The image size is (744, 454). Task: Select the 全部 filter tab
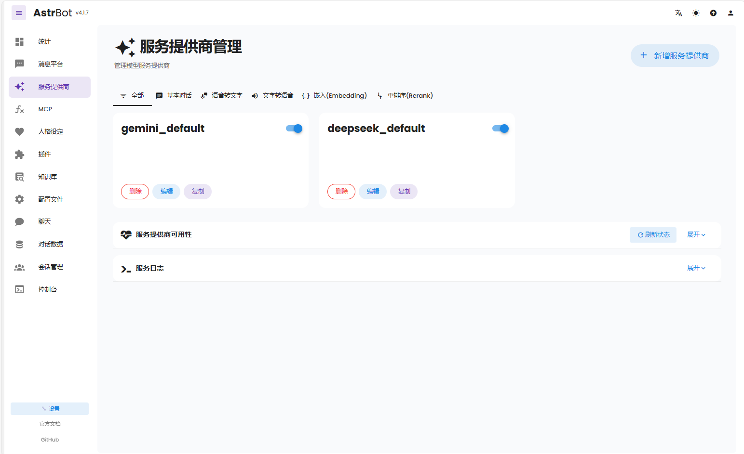132,96
